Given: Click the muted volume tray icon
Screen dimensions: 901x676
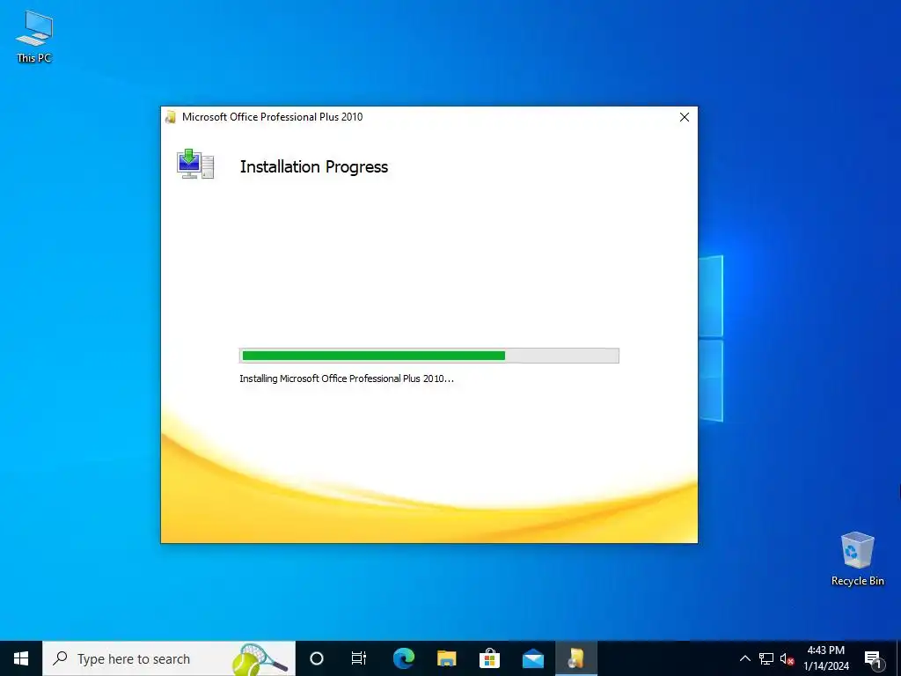Looking at the screenshot, I should click(787, 658).
